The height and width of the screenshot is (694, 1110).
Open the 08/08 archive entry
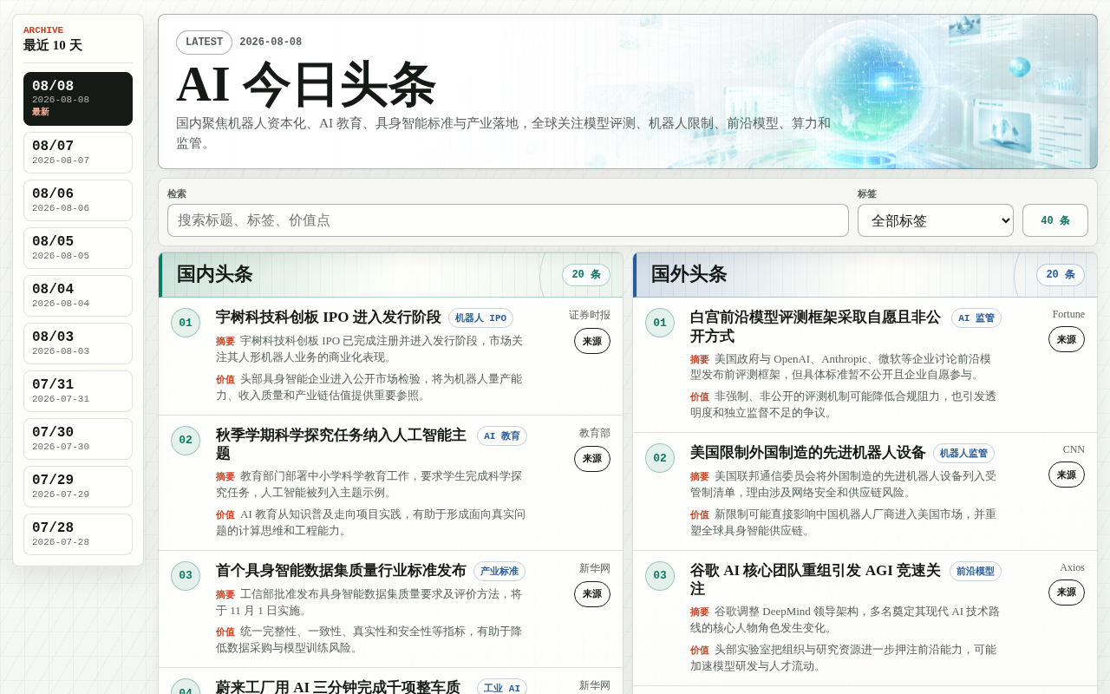click(x=78, y=99)
